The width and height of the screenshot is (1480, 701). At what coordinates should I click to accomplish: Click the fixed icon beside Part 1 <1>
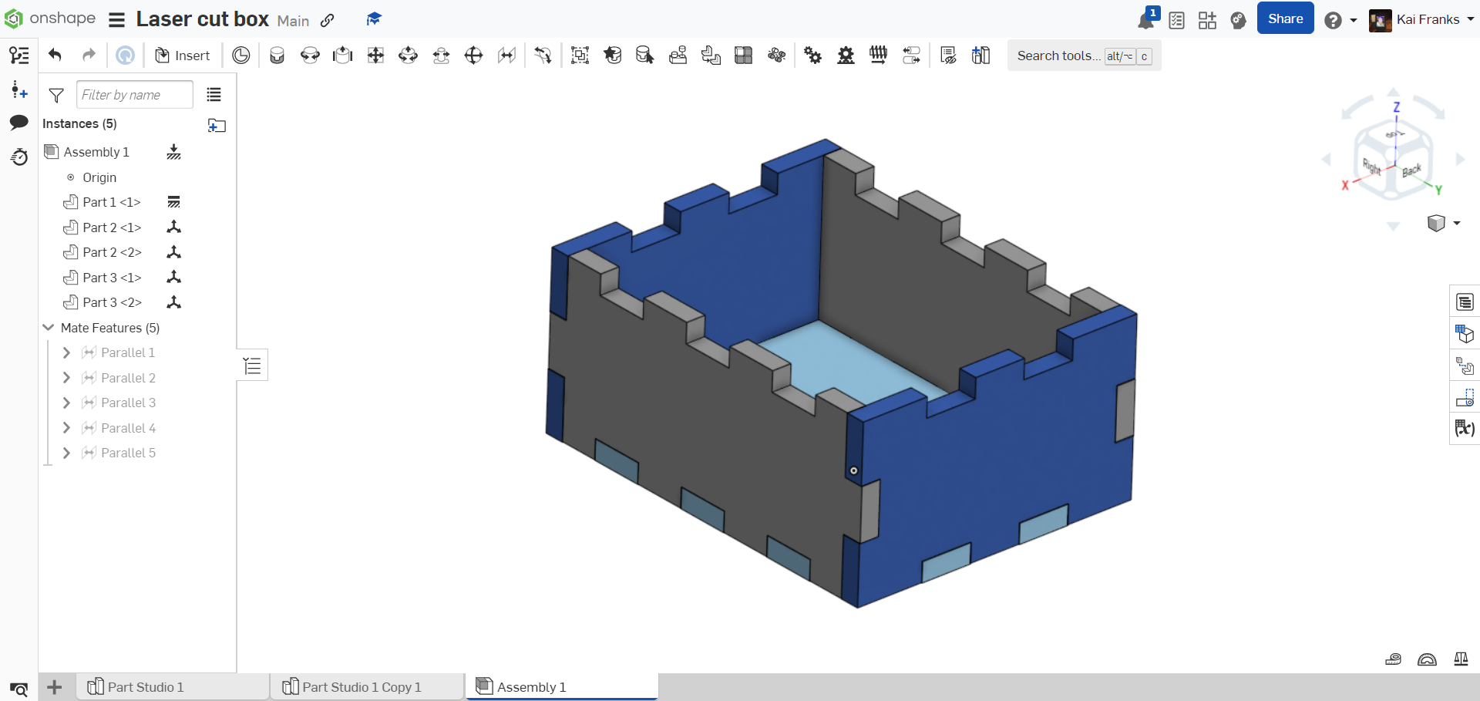[174, 202]
